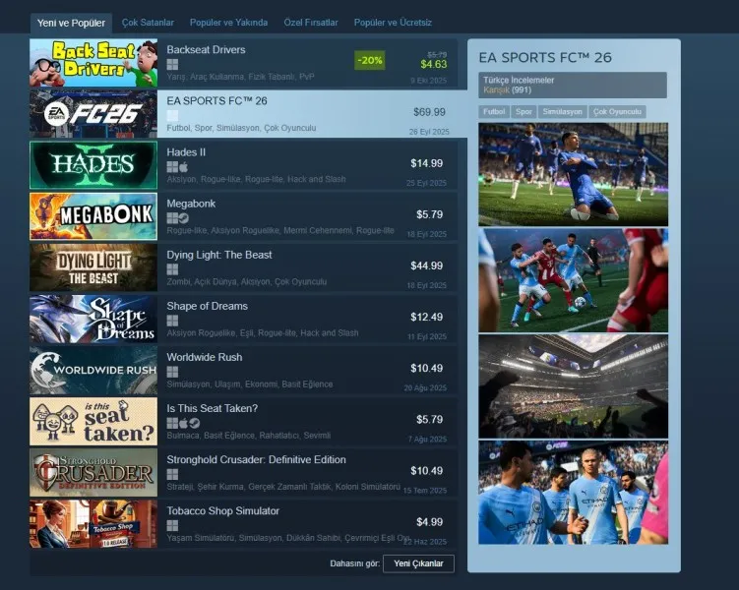Click the Windows icon under EA SPORTS FC 26
This screenshot has width=739, height=590.
pyautogui.click(x=172, y=115)
